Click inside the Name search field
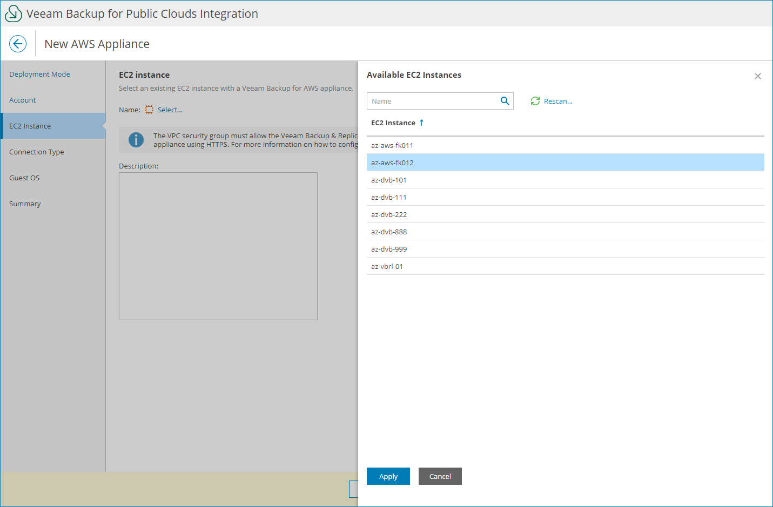 click(432, 101)
